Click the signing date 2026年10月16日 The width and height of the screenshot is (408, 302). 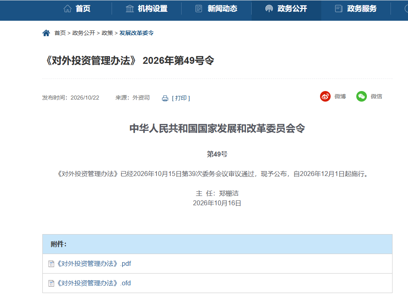[217, 203]
